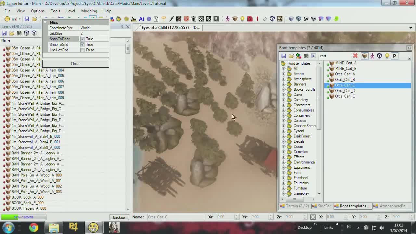Enable the P physics filter toggle

pos(394,56)
